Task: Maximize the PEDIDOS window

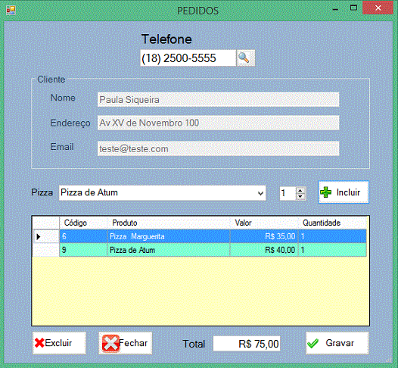Action: pyautogui.click(x=353, y=8)
